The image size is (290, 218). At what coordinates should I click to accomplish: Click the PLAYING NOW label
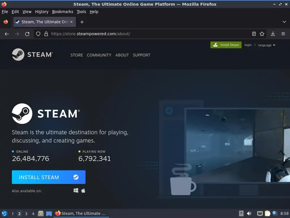pyautogui.click(x=94, y=152)
